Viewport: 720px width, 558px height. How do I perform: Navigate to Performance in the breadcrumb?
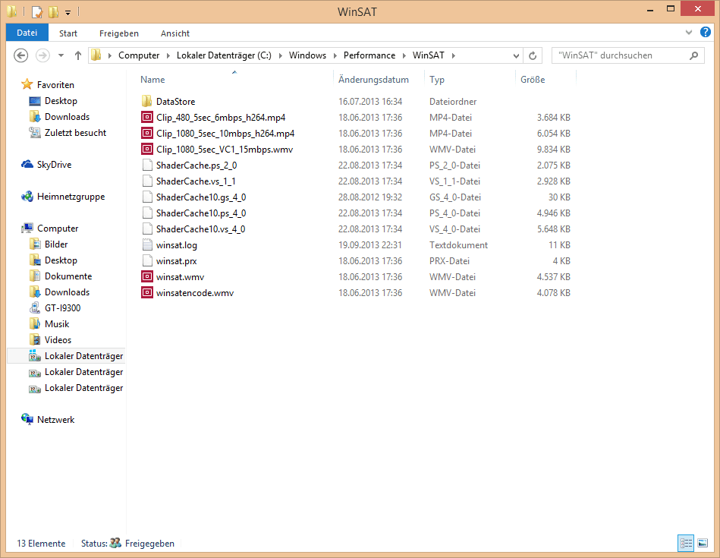coord(369,55)
